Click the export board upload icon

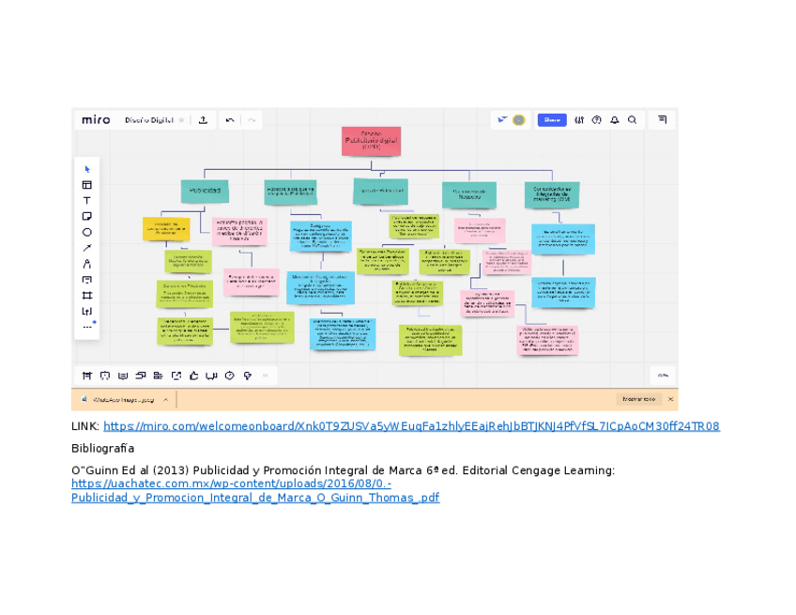tap(203, 120)
